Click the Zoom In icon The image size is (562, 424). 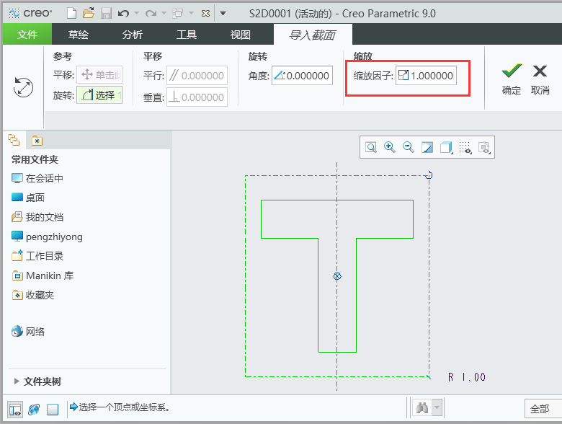[x=390, y=147]
